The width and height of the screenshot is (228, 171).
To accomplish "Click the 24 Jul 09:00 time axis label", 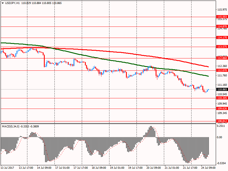I will (x=208, y=168).
